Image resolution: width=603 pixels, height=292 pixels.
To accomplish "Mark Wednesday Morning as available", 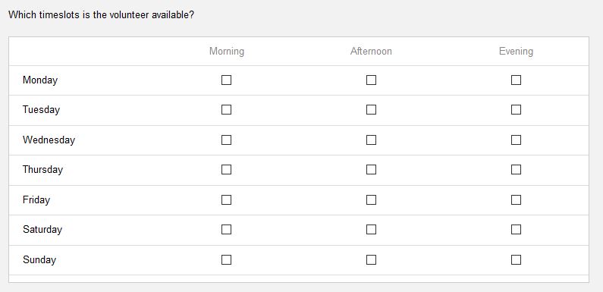I will 227,140.
